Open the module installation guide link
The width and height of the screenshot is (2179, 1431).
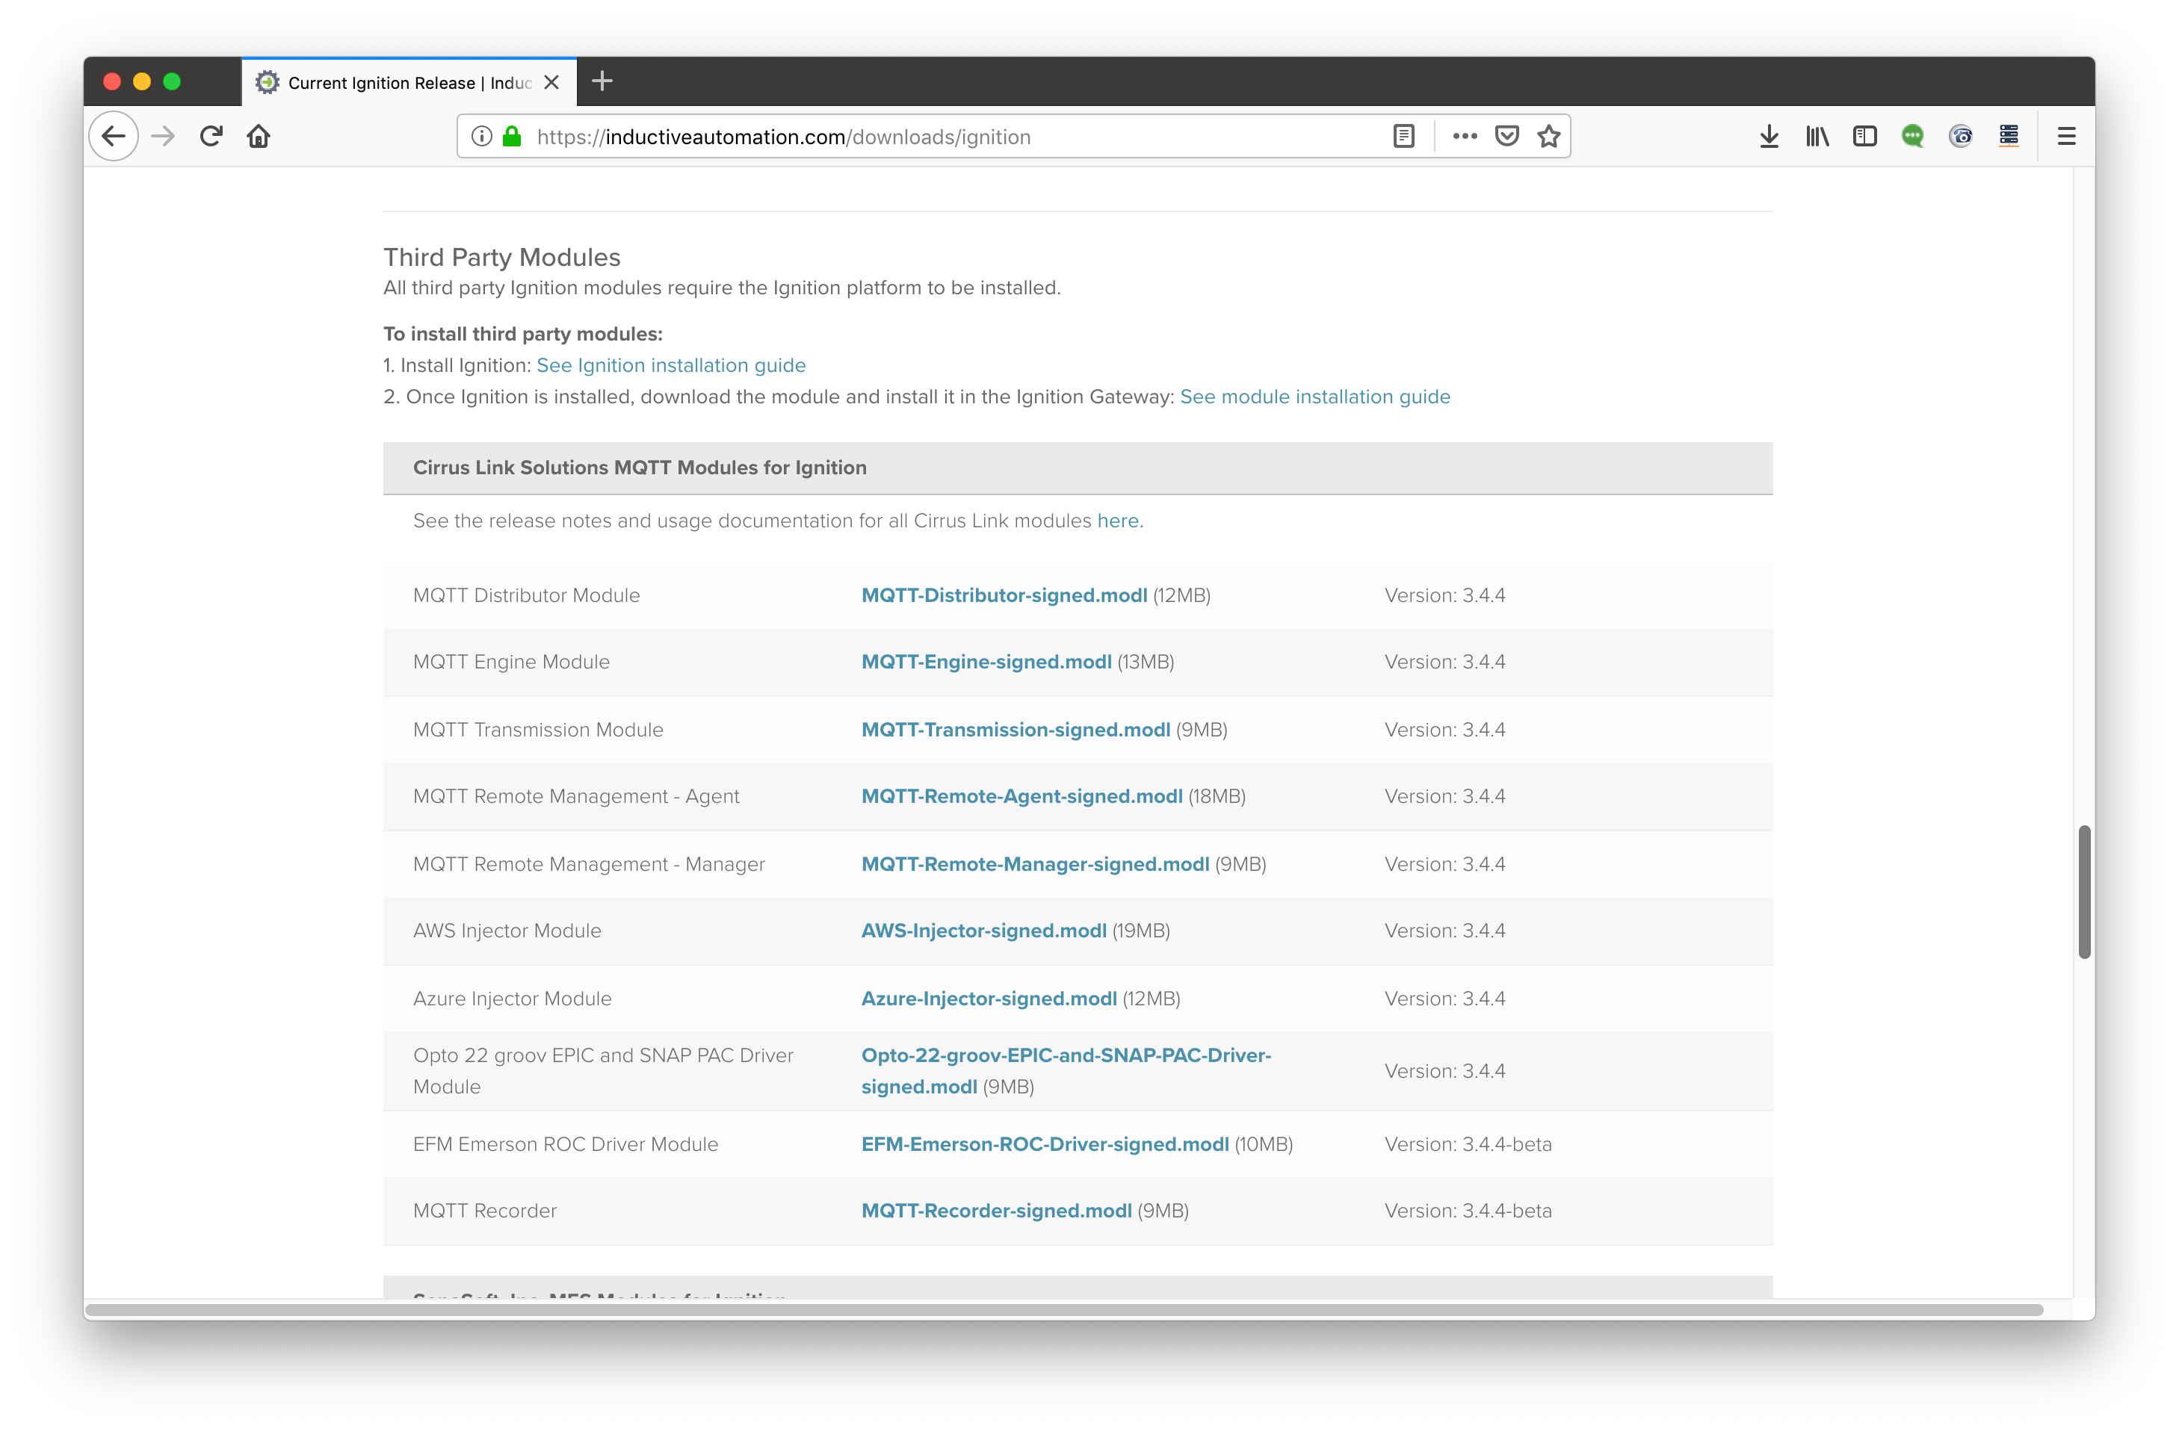1314,396
